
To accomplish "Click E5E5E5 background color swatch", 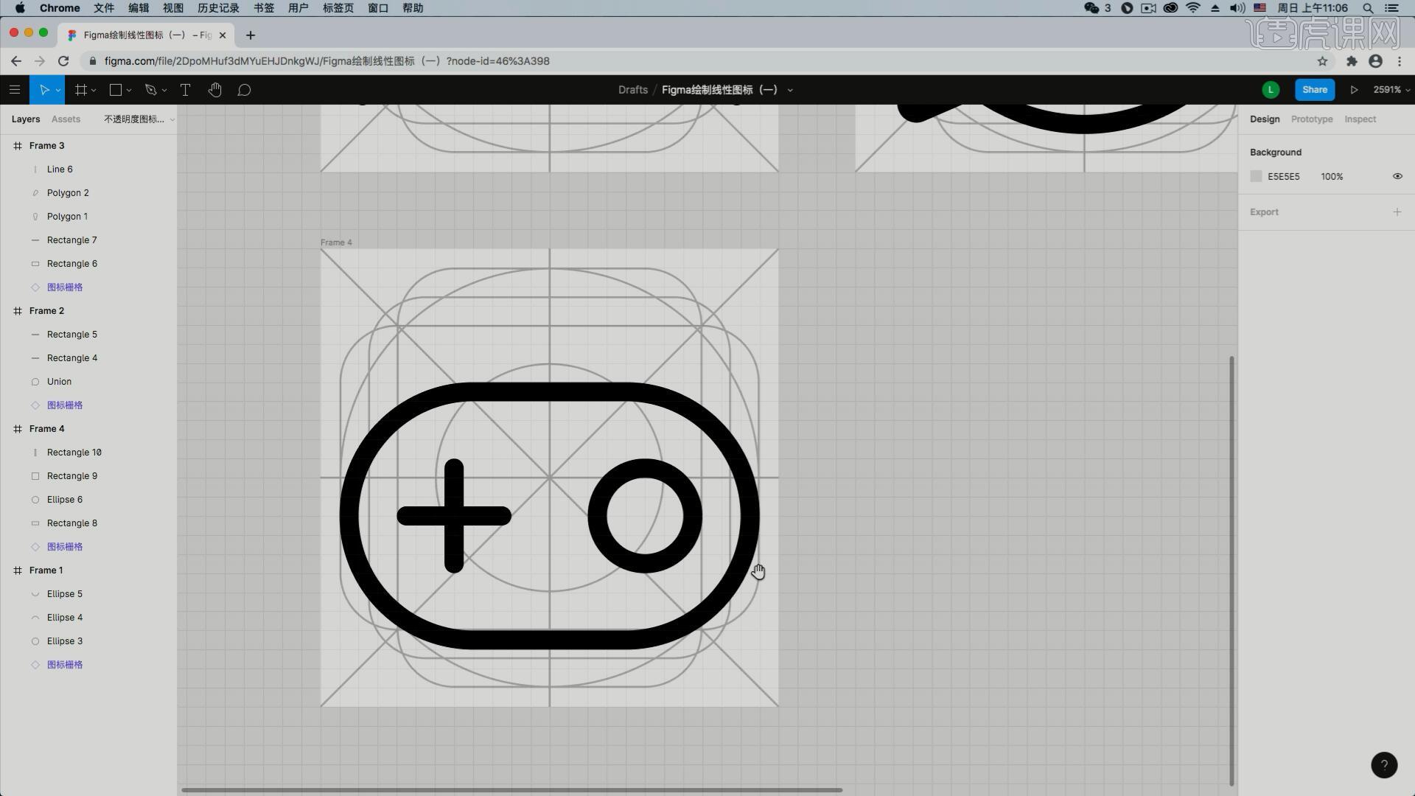I will coord(1257,176).
